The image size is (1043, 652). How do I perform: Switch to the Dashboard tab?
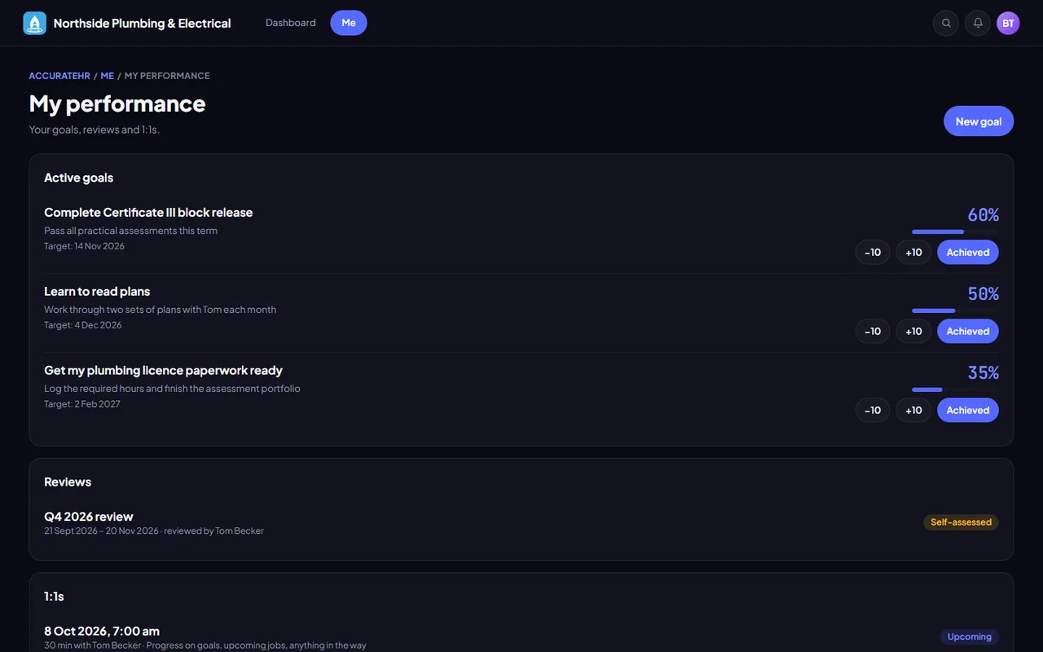click(291, 23)
